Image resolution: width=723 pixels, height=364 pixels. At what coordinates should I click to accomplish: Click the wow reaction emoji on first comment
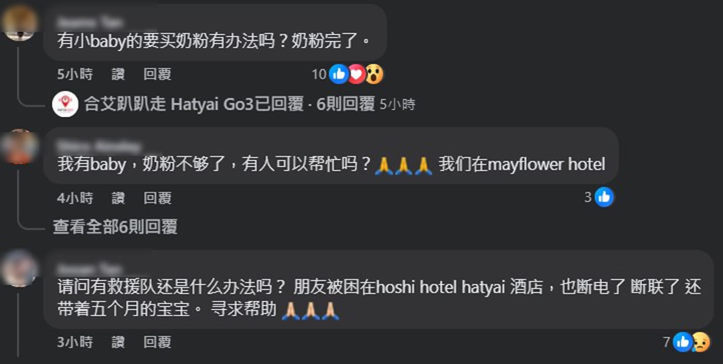tap(374, 74)
